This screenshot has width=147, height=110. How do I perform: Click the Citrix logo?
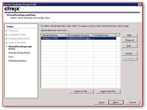[12, 9]
